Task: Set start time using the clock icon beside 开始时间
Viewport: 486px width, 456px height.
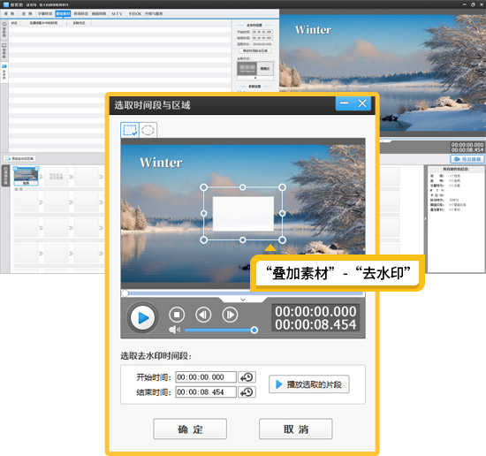Action: [247, 377]
